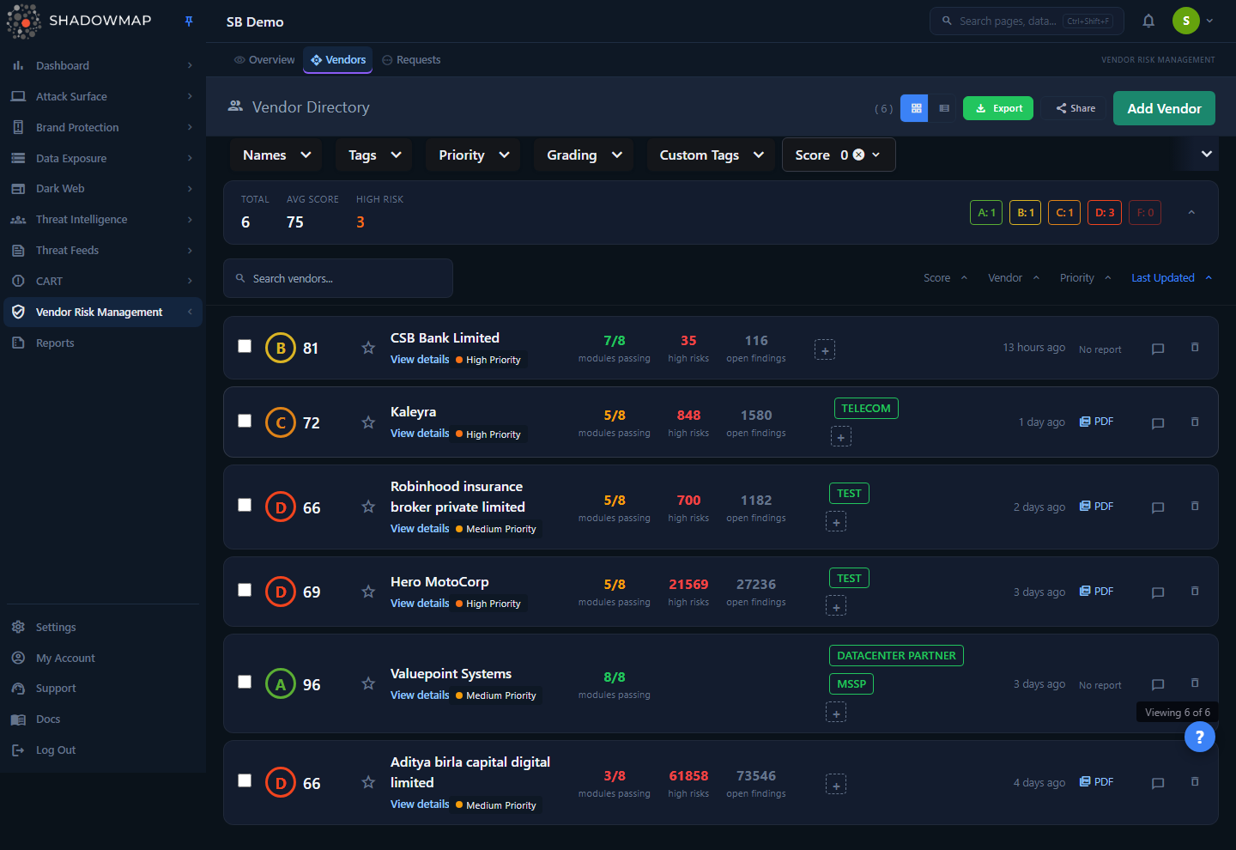
Task: Focus the Search vendors field
Action: point(338,278)
